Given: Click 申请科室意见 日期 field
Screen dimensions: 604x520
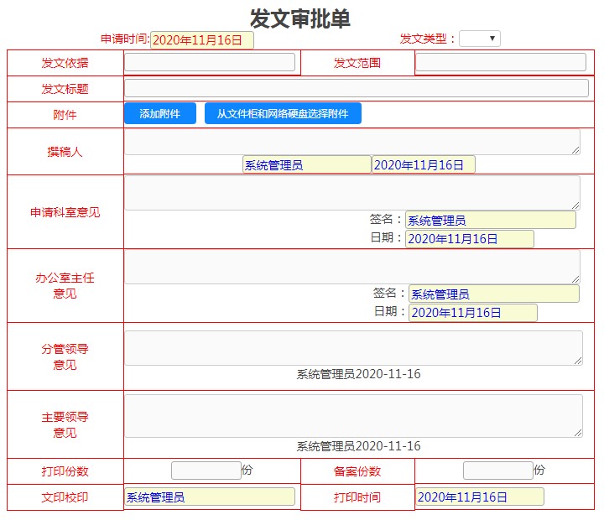Looking at the screenshot, I should 470,238.
